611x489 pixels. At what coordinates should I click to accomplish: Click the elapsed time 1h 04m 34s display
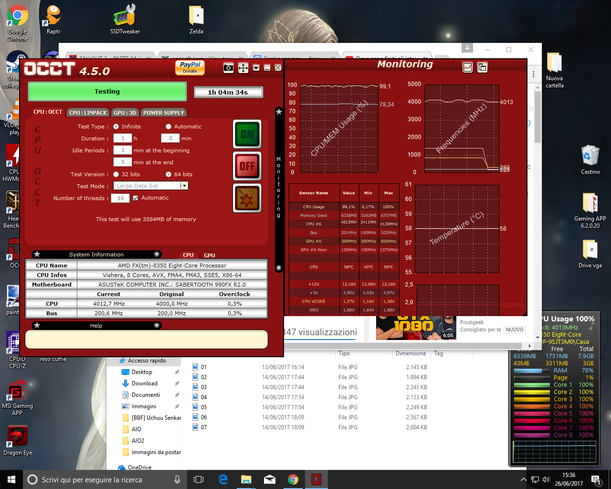228,92
